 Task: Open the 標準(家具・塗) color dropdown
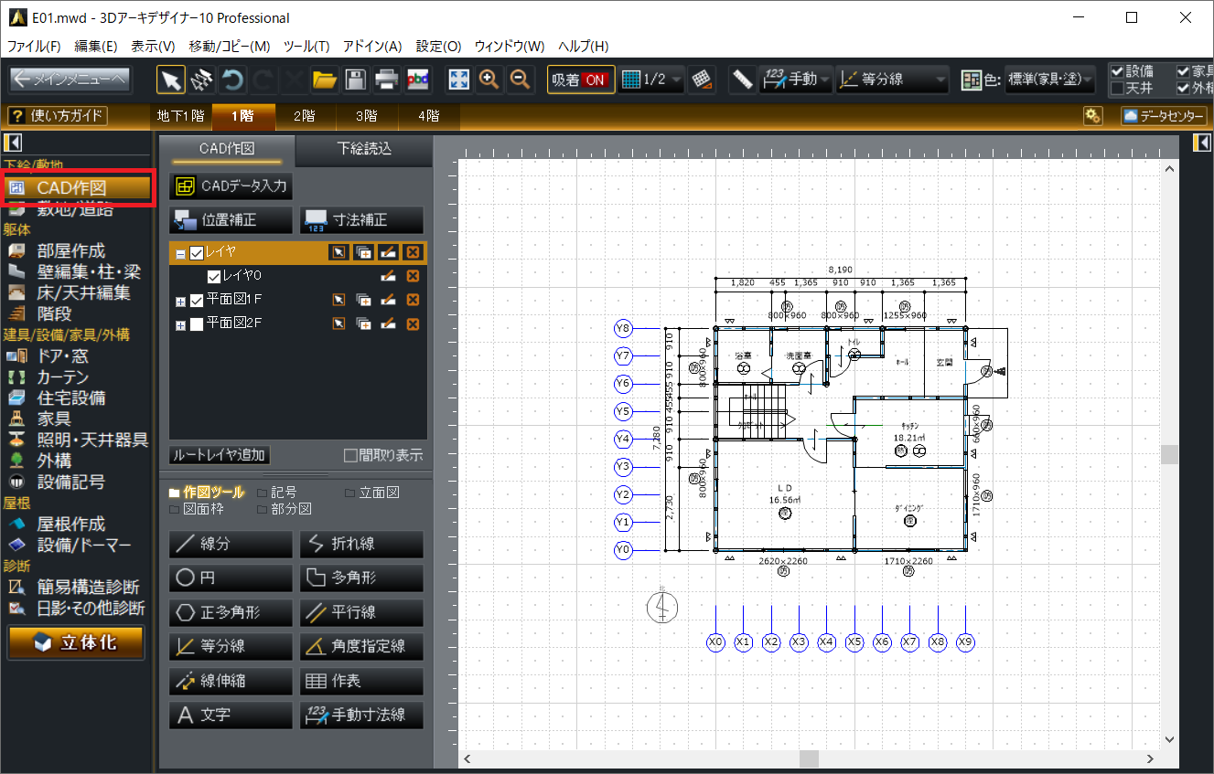pos(1050,80)
